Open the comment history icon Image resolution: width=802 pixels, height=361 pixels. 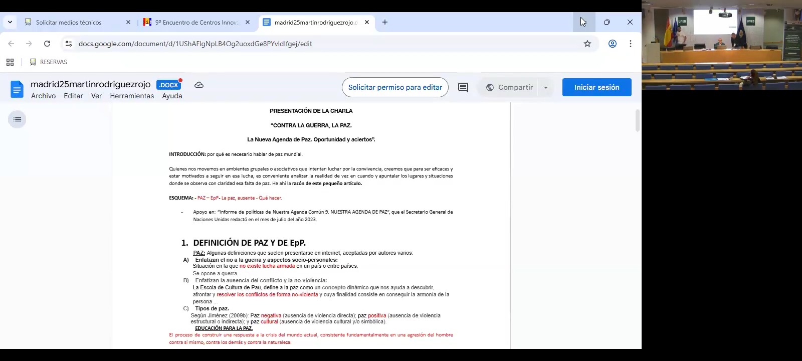[x=463, y=87]
